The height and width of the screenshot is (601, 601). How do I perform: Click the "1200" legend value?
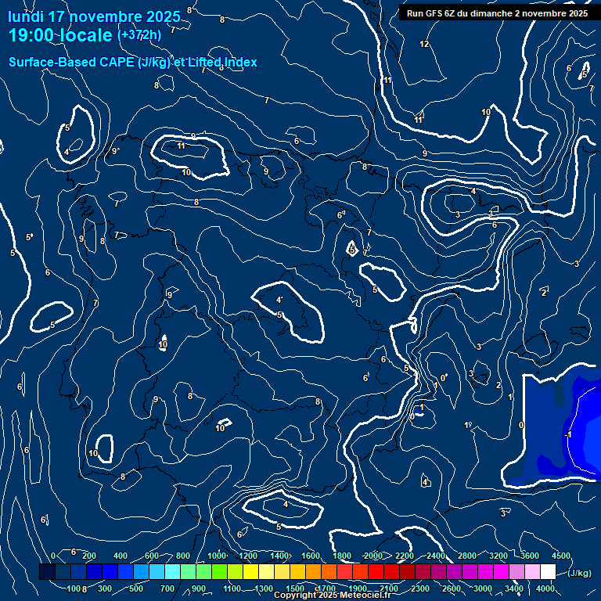(x=248, y=556)
